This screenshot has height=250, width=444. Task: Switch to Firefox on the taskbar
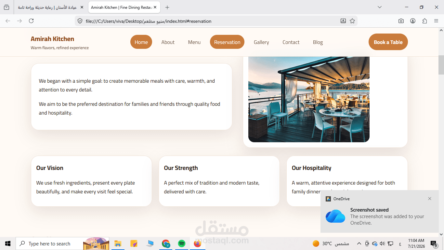198,243
